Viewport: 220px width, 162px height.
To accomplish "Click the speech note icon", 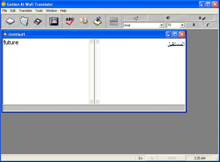I will (x=97, y=21).
